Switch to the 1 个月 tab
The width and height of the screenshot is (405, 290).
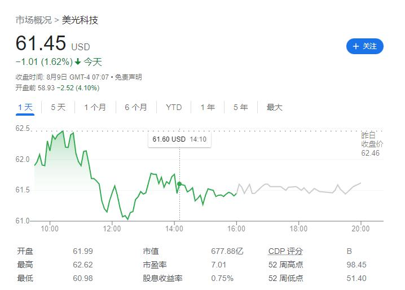(x=95, y=107)
